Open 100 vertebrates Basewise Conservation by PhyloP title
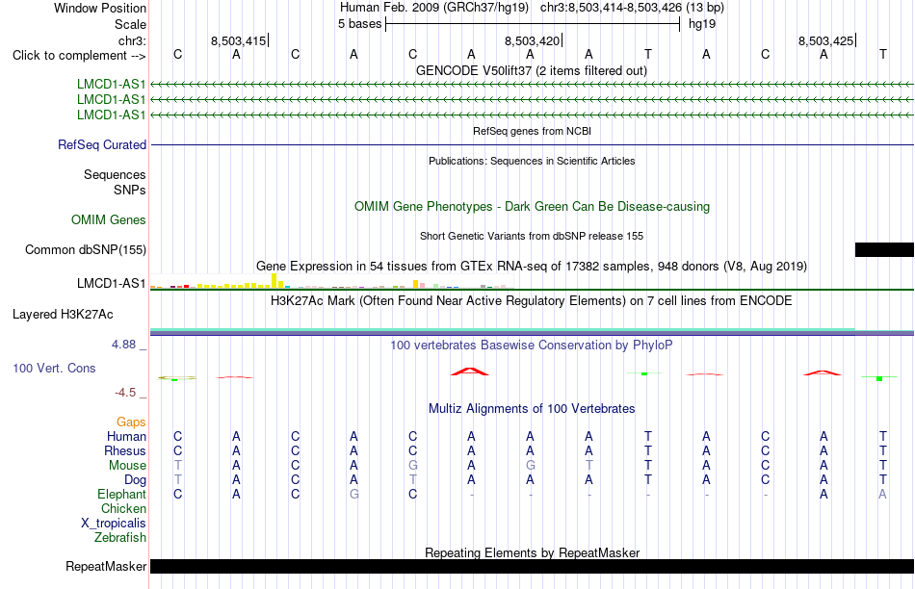The height and width of the screenshot is (589, 915). [x=531, y=346]
